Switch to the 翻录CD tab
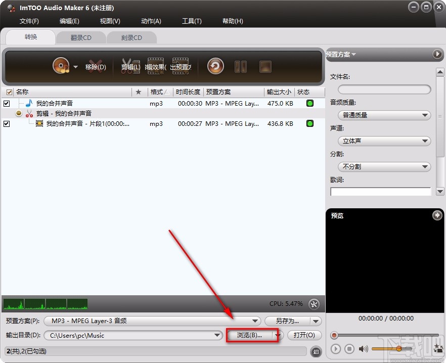 point(81,37)
